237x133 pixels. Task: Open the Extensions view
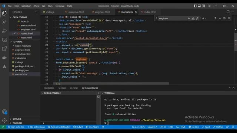tap(4, 49)
